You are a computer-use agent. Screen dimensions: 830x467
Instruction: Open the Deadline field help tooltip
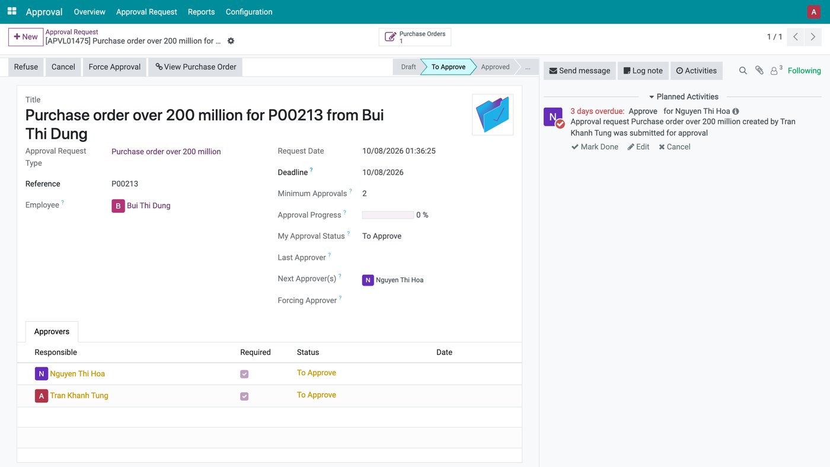pos(311,170)
